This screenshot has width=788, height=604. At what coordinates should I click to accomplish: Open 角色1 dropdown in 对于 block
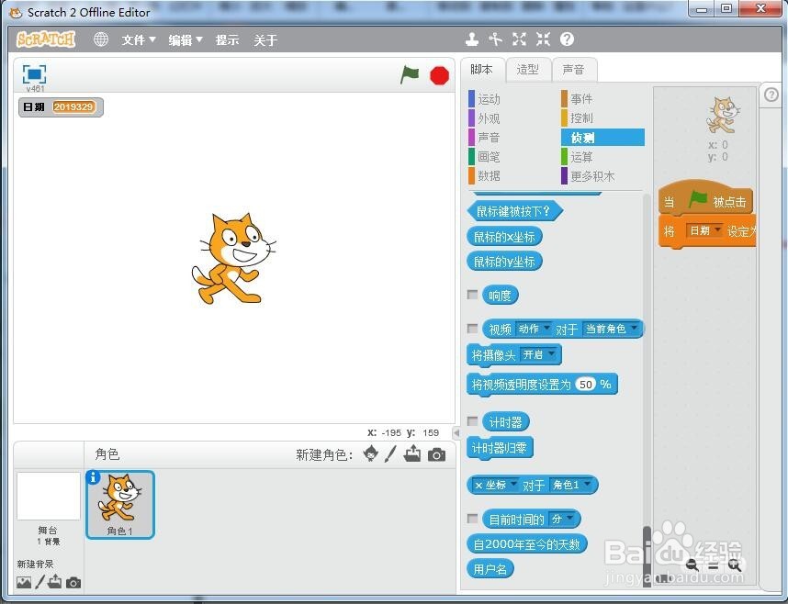[x=572, y=485]
